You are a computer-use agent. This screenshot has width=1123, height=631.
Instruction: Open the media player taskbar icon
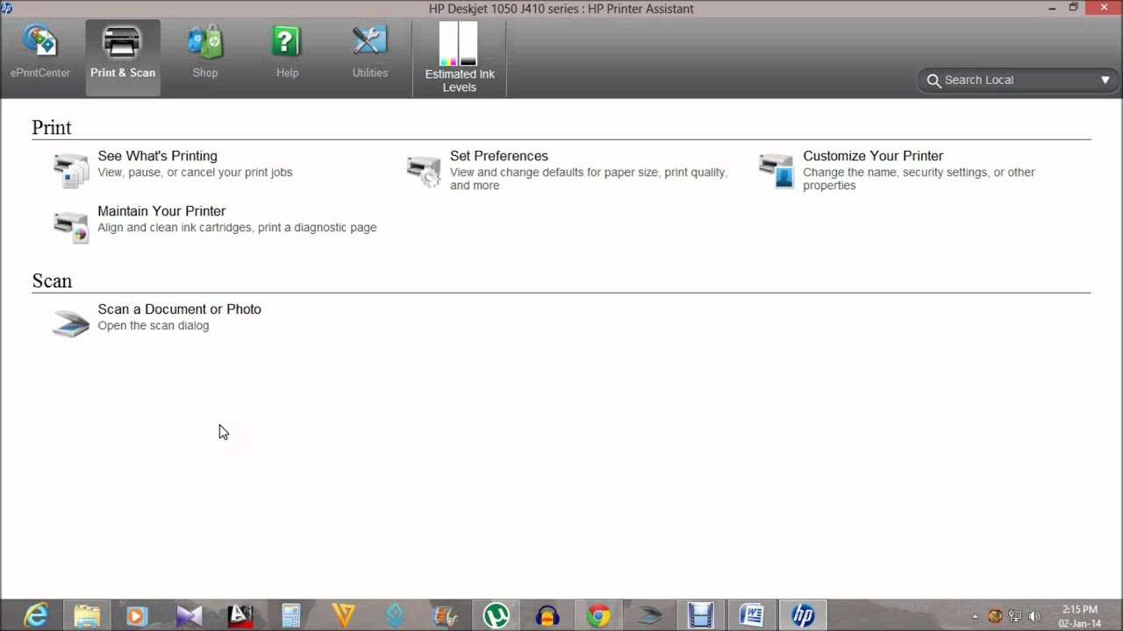pyautogui.click(x=137, y=616)
